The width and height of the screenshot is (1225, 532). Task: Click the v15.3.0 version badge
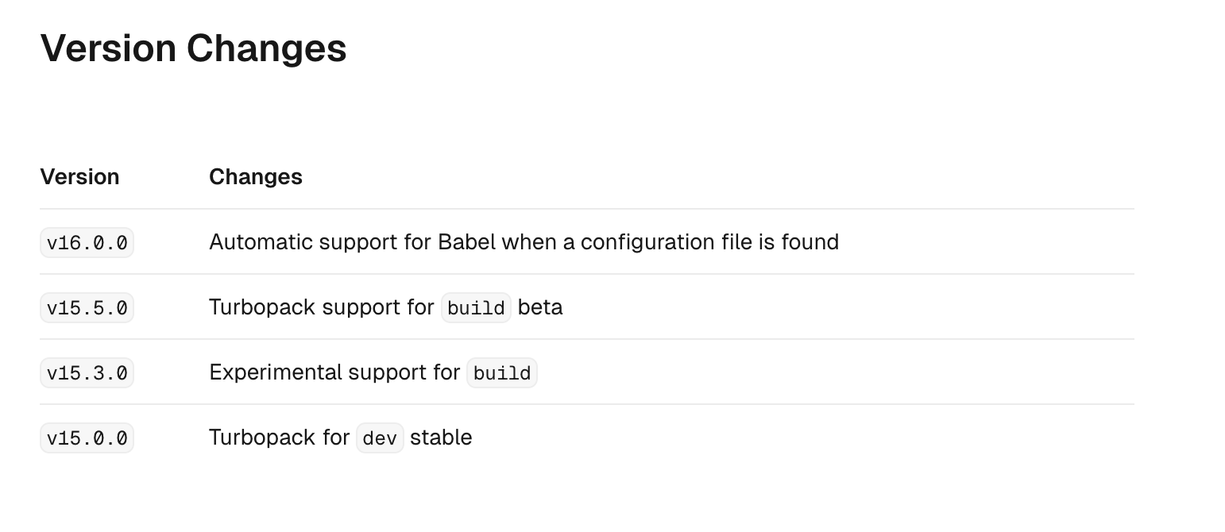click(87, 372)
